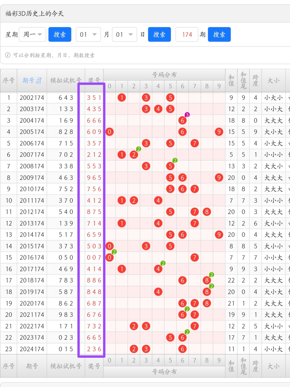
Task: Click red ball 1 in row 2013174
Action: click(x=122, y=223)
